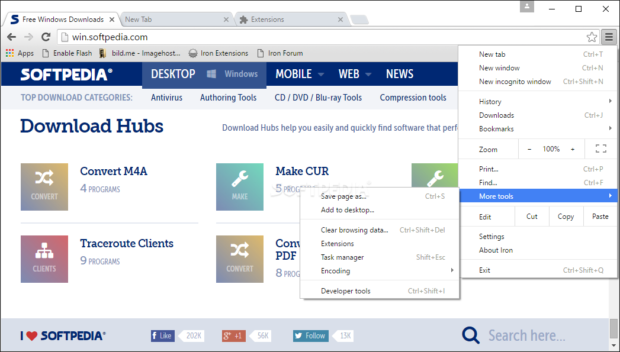This screenshot has height=352, width=620.
Task: Increase zoom with the plus button
Action: (573, 149)
